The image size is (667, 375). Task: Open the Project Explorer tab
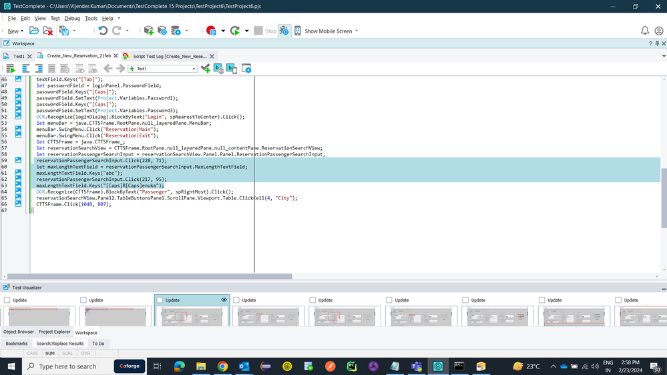[54, 332]
